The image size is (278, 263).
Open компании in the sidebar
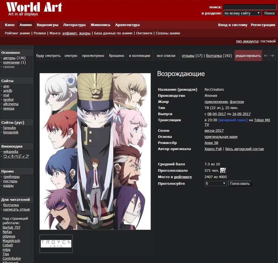click(11, 62)
